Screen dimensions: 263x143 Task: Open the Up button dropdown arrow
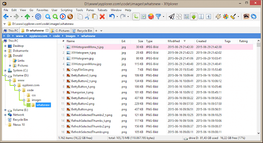tap(32, 17)
